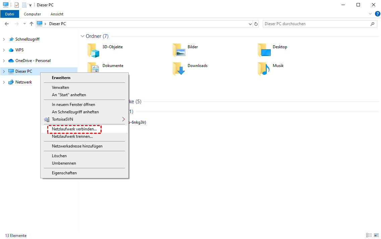Open the Computer ribbon tab
381x239 pixels.
click(32, 14)
